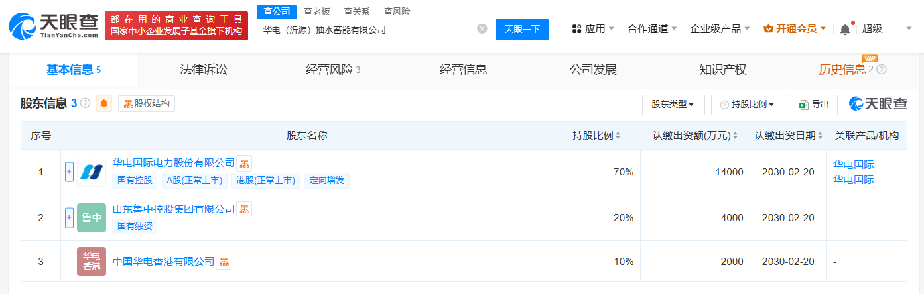Click the green 鲁中 company logo
Viewport: 924px width, 294px height.
click(x=92, y=218)
